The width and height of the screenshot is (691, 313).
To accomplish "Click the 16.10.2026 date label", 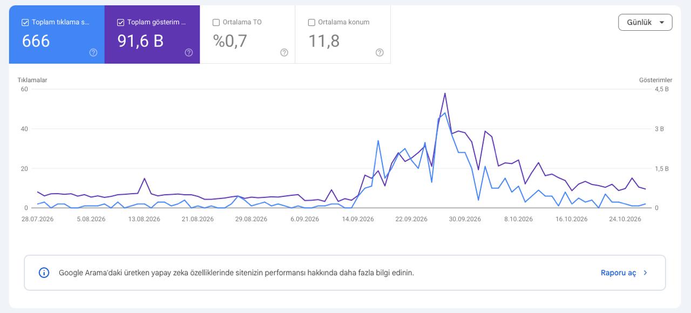I will click(x=572, y=219).
